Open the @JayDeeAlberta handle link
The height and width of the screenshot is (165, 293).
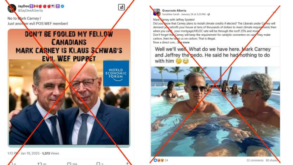tap(30, 11)
